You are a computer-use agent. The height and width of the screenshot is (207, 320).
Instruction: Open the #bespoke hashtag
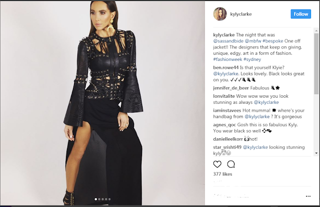272,41
